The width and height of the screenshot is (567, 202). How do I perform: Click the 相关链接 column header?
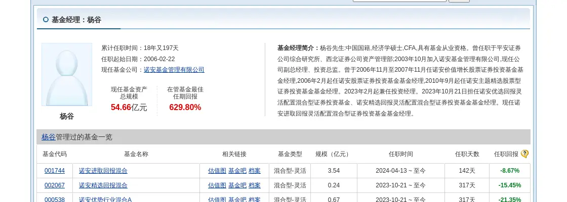[x=234, y=154]
